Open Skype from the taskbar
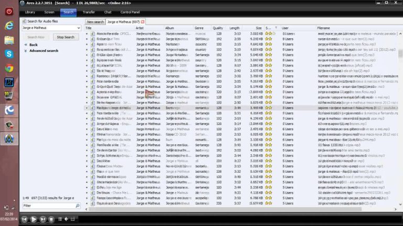Viewport: 403px width, 226px height. (x=9, y=54)
